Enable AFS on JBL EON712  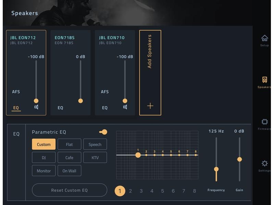click(x=16, y=92)
